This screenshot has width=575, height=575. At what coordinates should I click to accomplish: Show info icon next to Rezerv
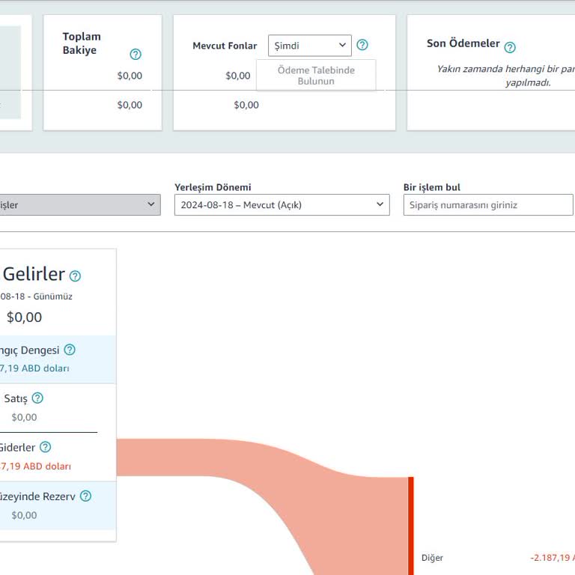coord(85,496)
